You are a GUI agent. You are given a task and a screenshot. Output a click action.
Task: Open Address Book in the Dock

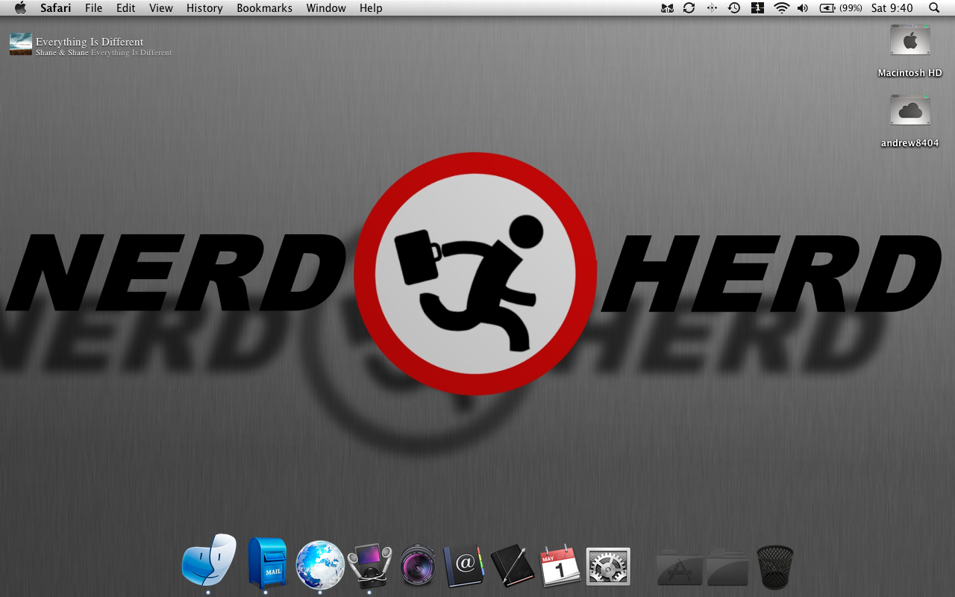463,566
